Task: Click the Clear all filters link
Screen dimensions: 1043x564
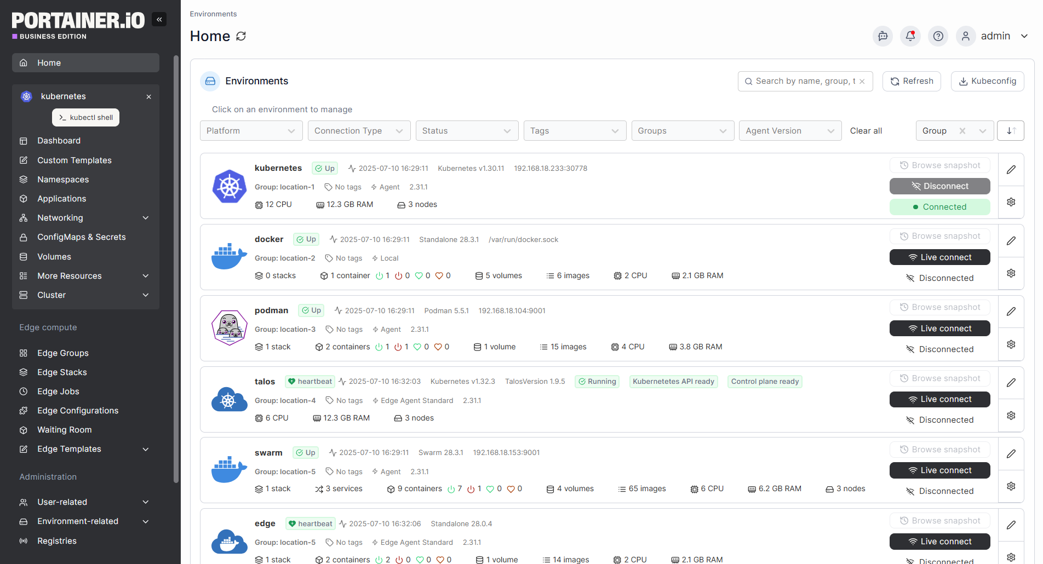Action: point(866,130)
